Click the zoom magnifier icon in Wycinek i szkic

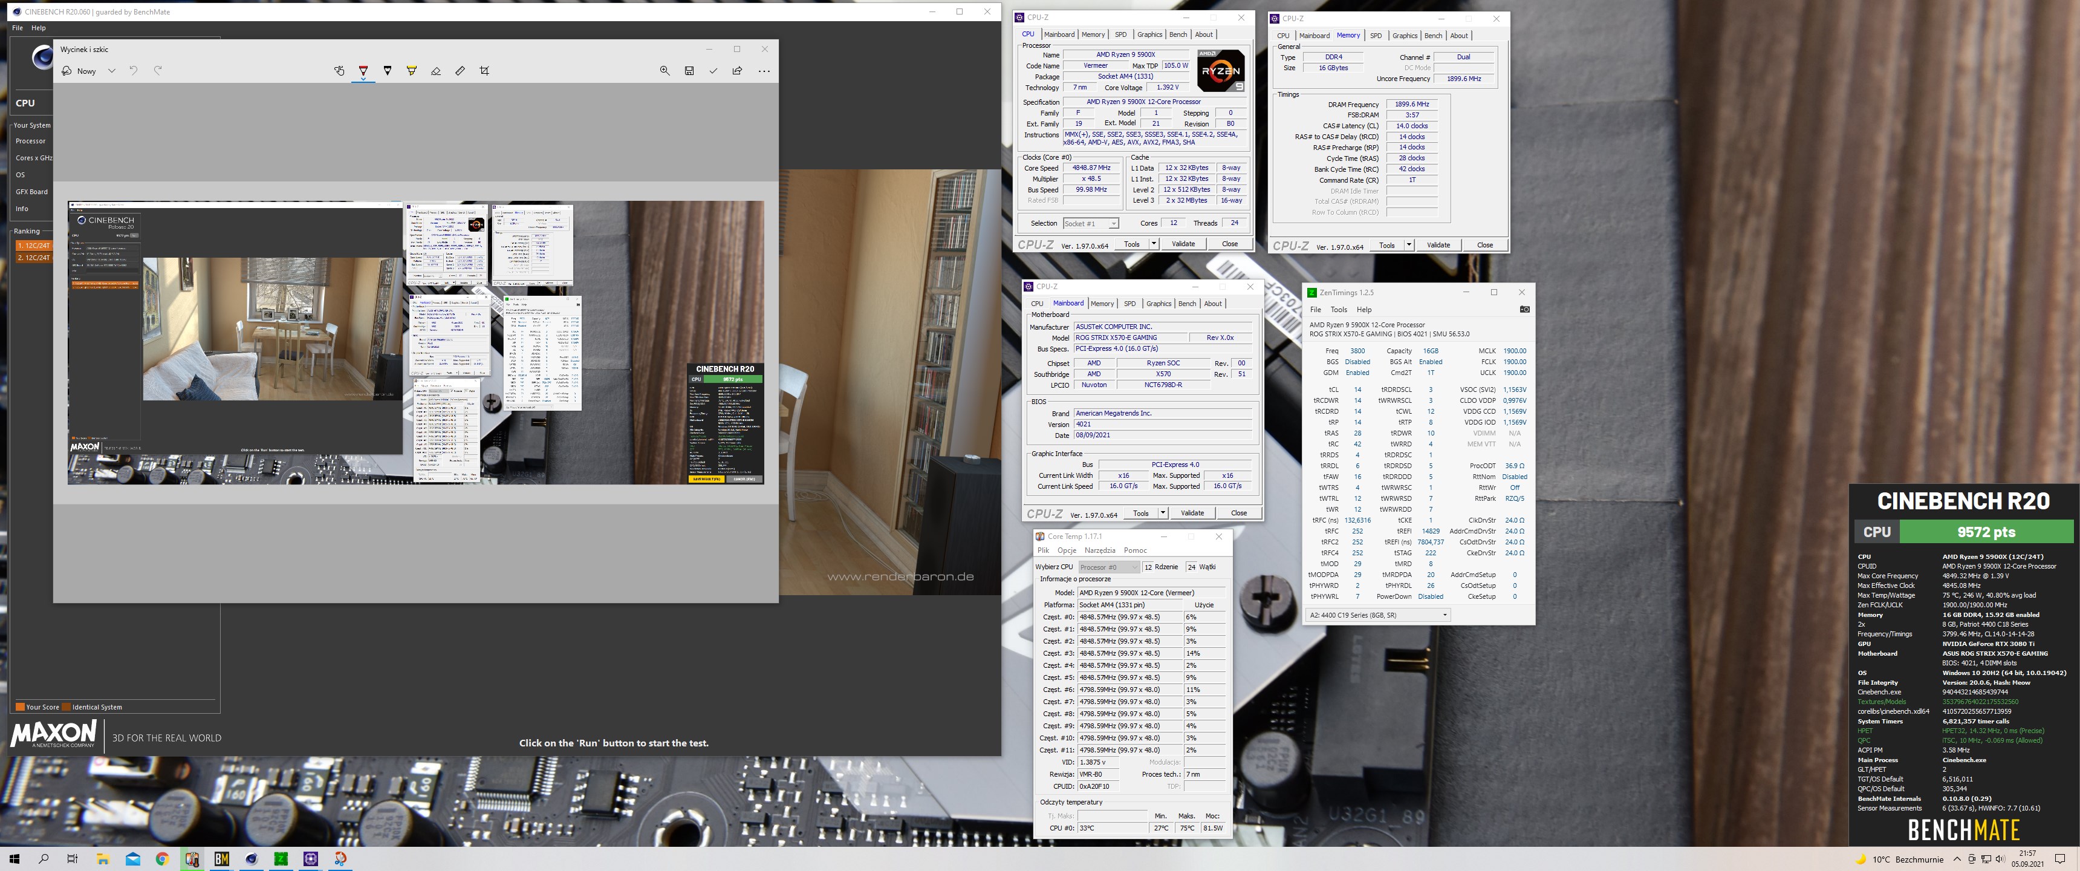tap(665, 71)
